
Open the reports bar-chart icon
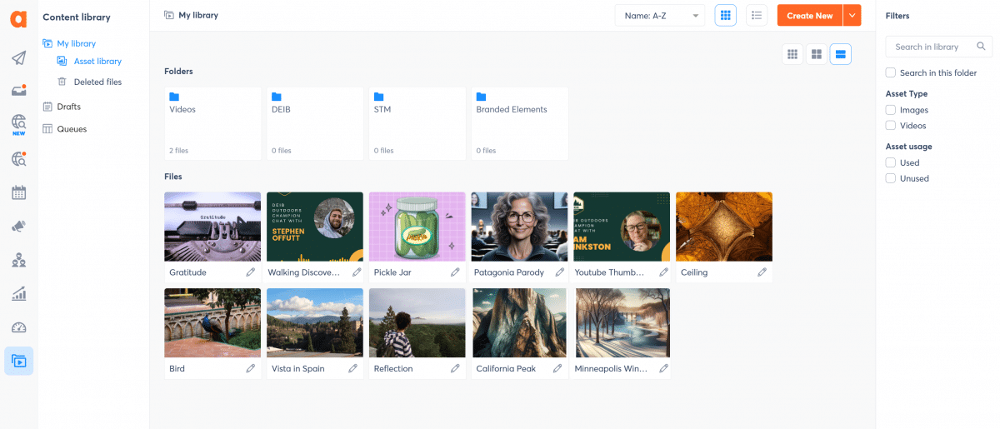tap(18, 294)
